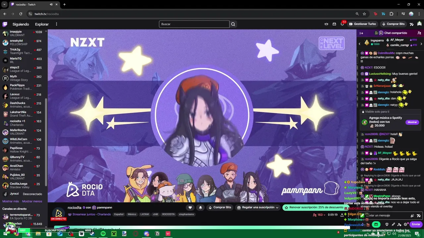Viewport: 424px width, 238px height.
Task: Open user avatar in Twitch header
Action: (419, 24)
